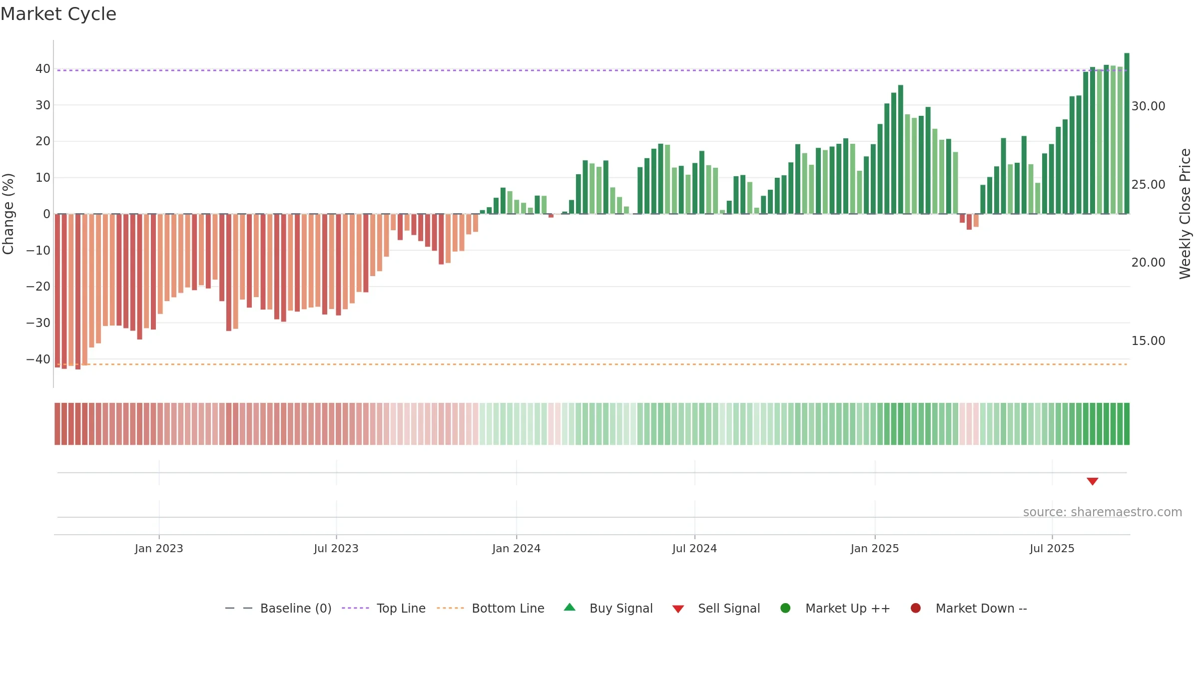The width and height of the screenshot is (1199, 674).
Task: Click the Jul 2024 axis label
Action: [x=694, y=548]
